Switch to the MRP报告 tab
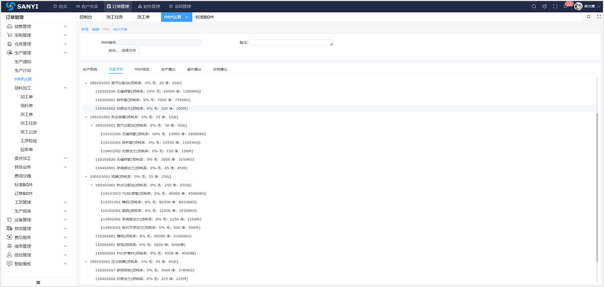 pos(141,69)
